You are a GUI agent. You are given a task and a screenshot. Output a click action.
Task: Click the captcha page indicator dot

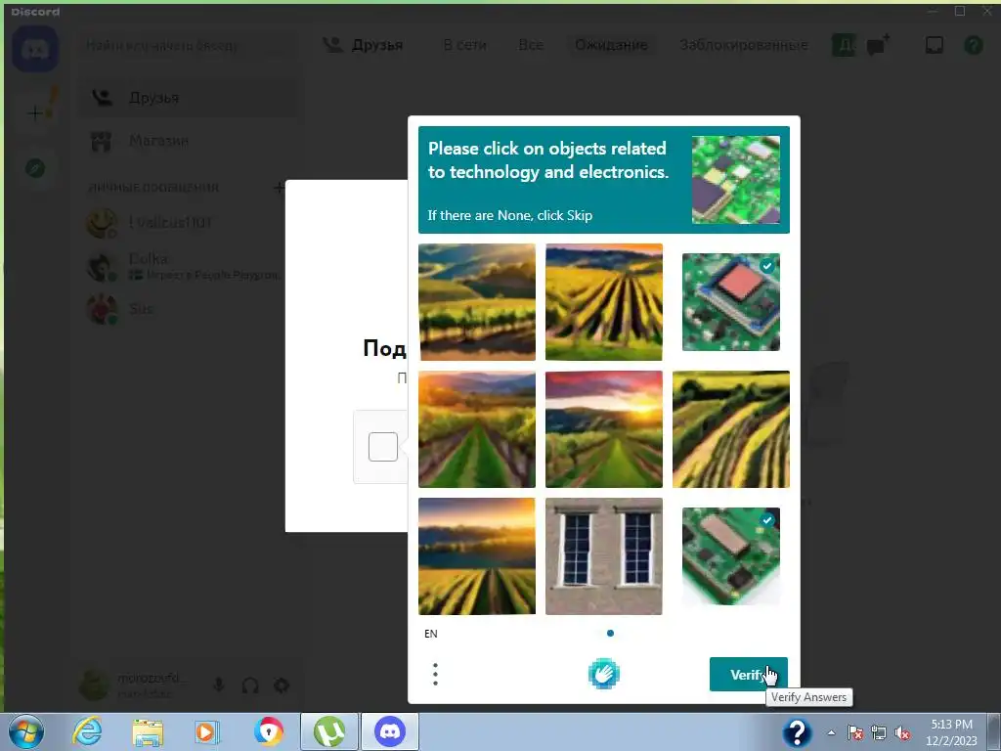(610, 634)
